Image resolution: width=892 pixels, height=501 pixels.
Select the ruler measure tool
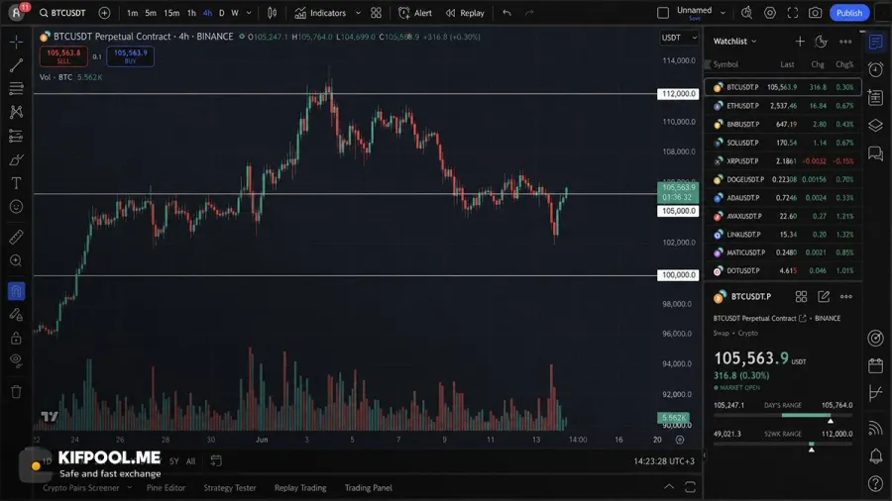point(16,237)
